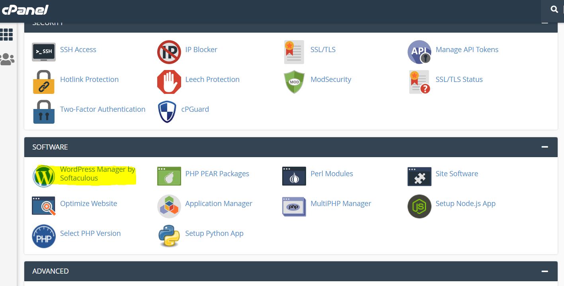The image size is (564, 286).
Task: Collapse the Security section
Action: [x=545, y=23]
